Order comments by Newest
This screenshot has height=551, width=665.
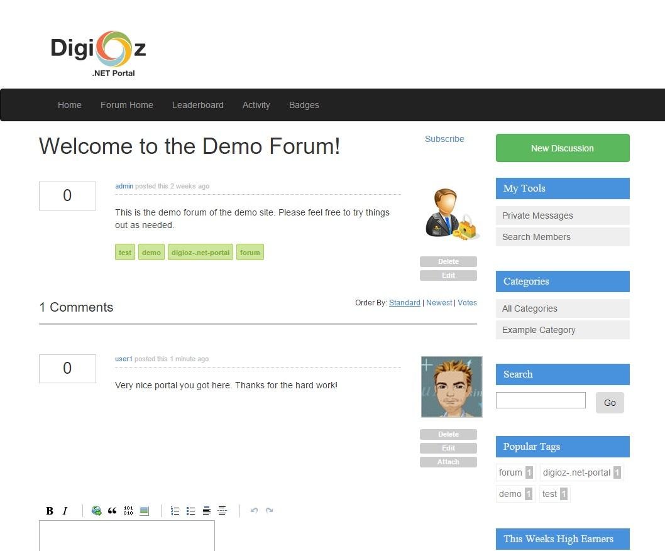click(439, 302)
